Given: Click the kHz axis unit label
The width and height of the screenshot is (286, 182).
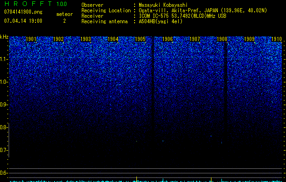Looking at the screenshot, I should (4, 37).
